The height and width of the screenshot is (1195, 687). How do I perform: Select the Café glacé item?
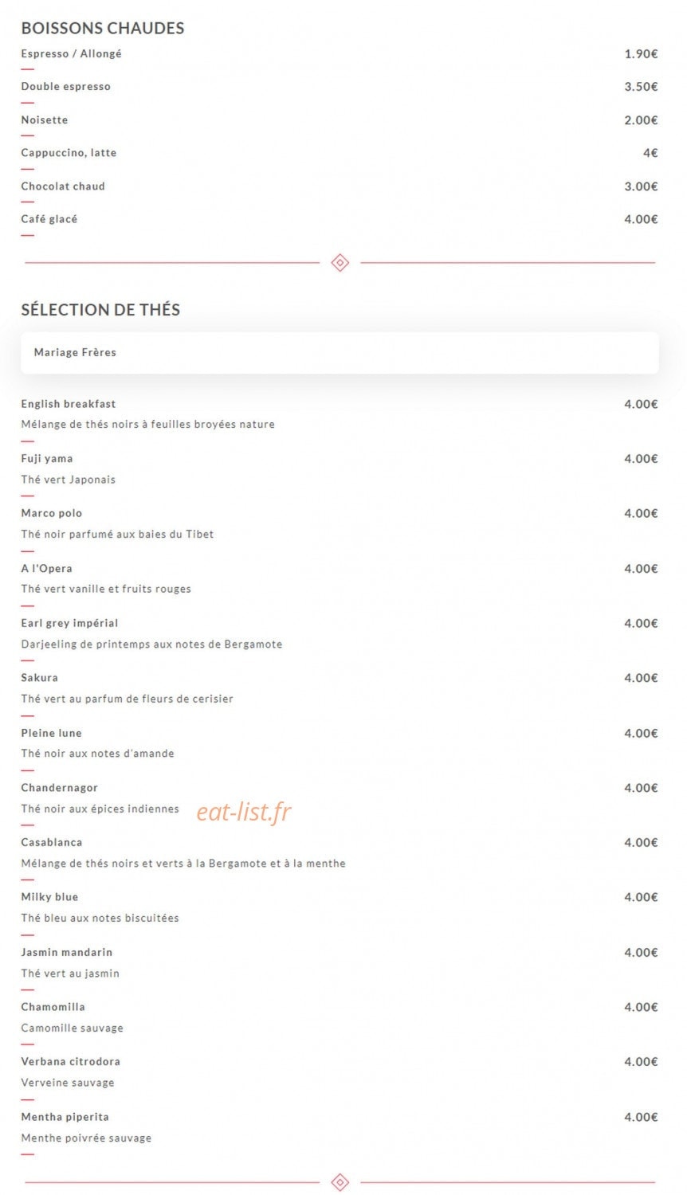[49, 219]
